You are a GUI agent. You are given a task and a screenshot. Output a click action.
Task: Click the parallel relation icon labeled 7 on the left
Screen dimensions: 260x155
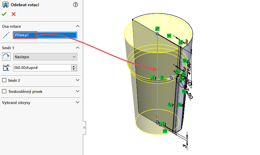point(170,105)
